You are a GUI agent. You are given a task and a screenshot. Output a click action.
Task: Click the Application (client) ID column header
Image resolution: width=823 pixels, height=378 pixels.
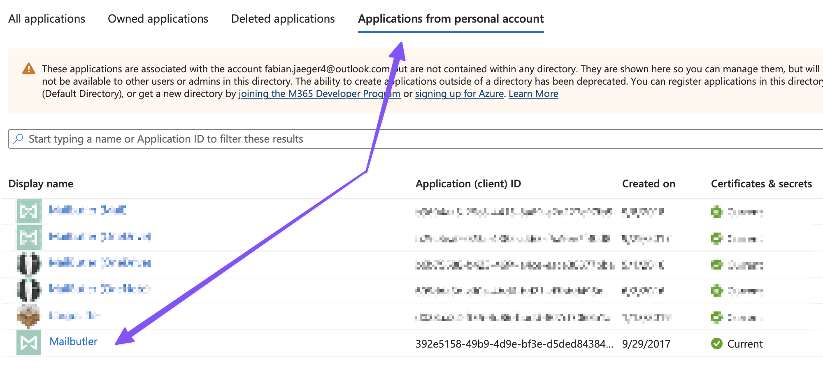tap(468, 184)
